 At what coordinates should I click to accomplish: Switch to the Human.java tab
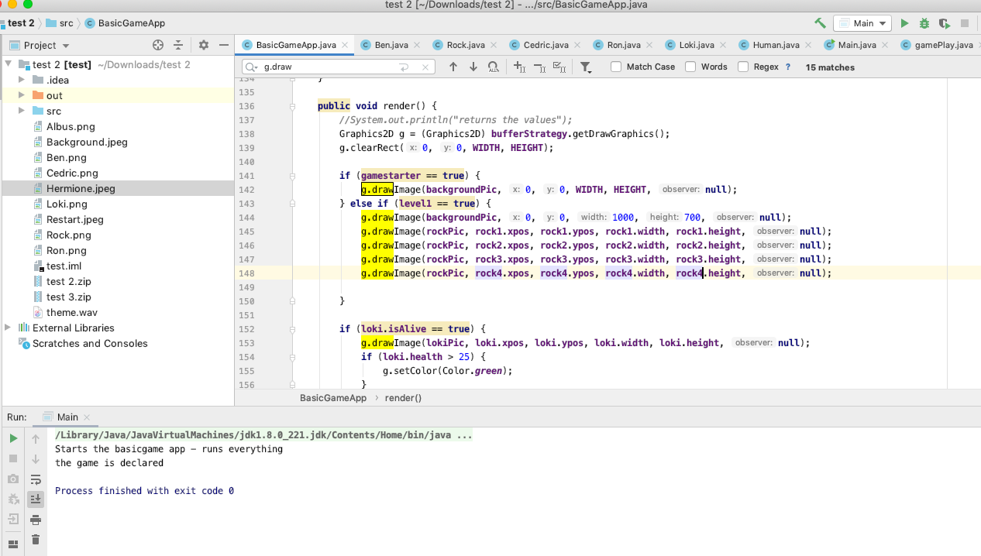776,45
